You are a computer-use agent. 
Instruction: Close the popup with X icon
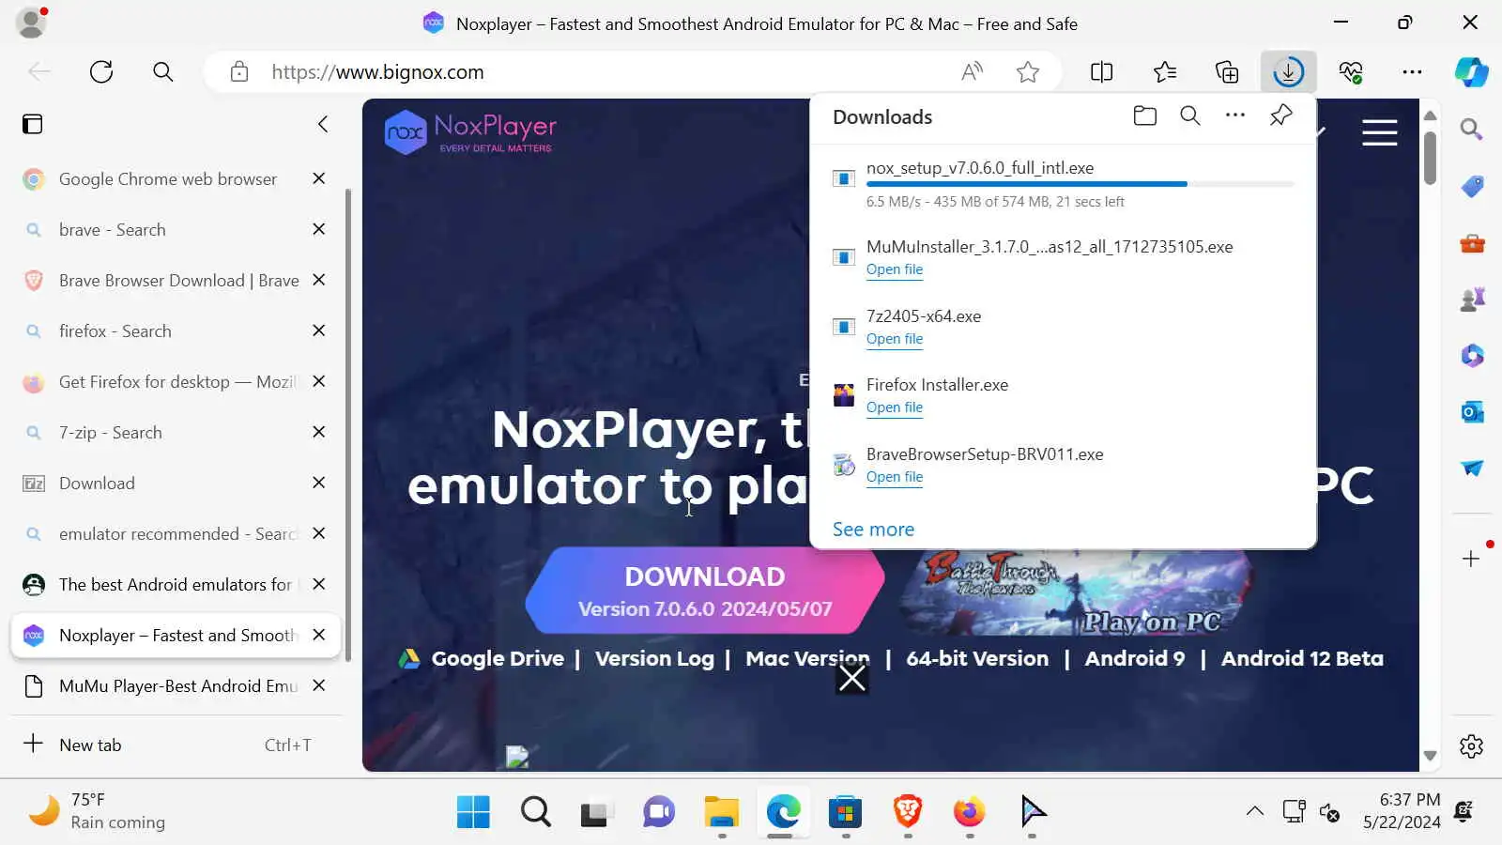pyautogui.click(x=851, y=678)
